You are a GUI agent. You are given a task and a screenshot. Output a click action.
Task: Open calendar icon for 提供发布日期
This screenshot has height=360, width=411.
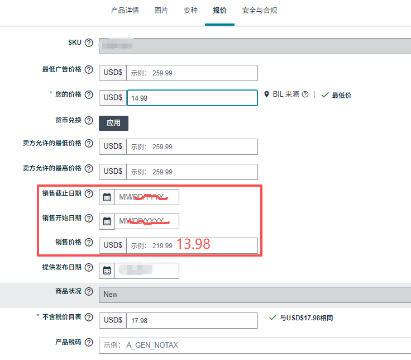click(107, 271)
